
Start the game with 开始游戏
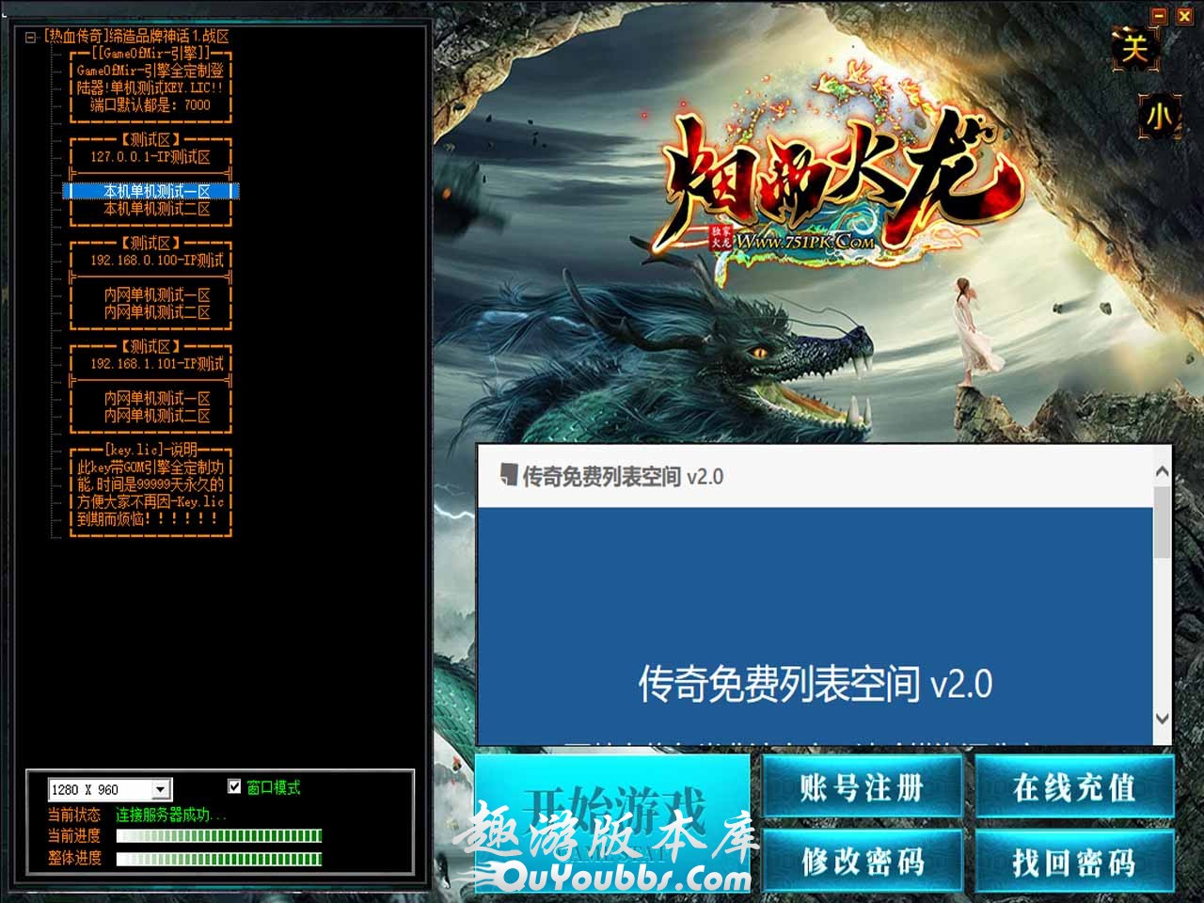(611, 823)
